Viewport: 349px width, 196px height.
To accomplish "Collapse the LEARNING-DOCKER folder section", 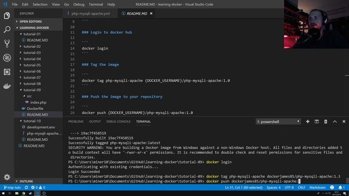I will (x=34, y=28).
